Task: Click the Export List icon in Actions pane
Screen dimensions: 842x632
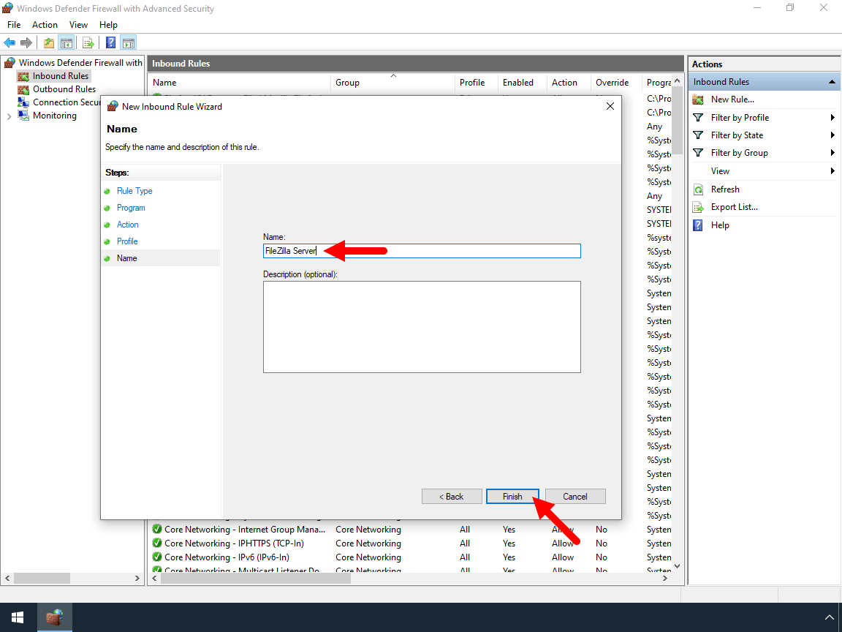Action: coord(699,206)
